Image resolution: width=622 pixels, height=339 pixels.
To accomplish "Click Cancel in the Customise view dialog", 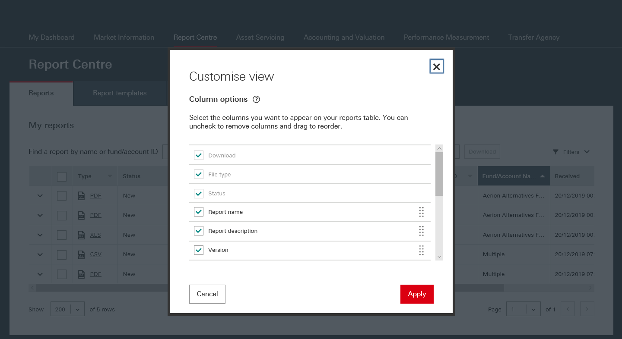I will pyautogui.click(x=207, y=294).
